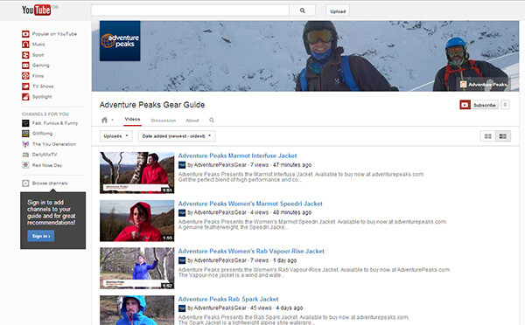Switch to list view layout
This screenshot has height=325, width=525.
click(503, 136)
